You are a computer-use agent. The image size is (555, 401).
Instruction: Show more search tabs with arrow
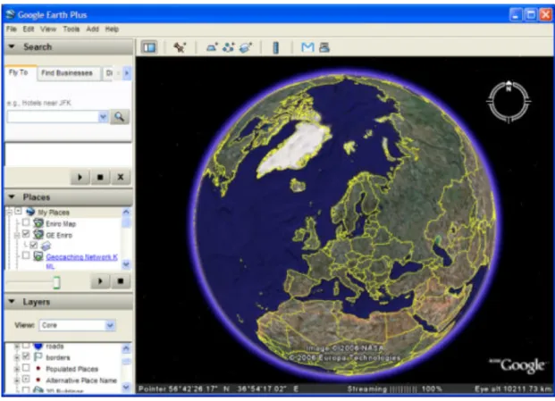click(127, 73)
